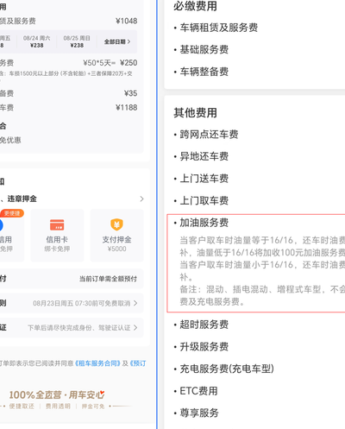
Task: Open 全部日期 to view all dates
Action: tap(117, 41)
